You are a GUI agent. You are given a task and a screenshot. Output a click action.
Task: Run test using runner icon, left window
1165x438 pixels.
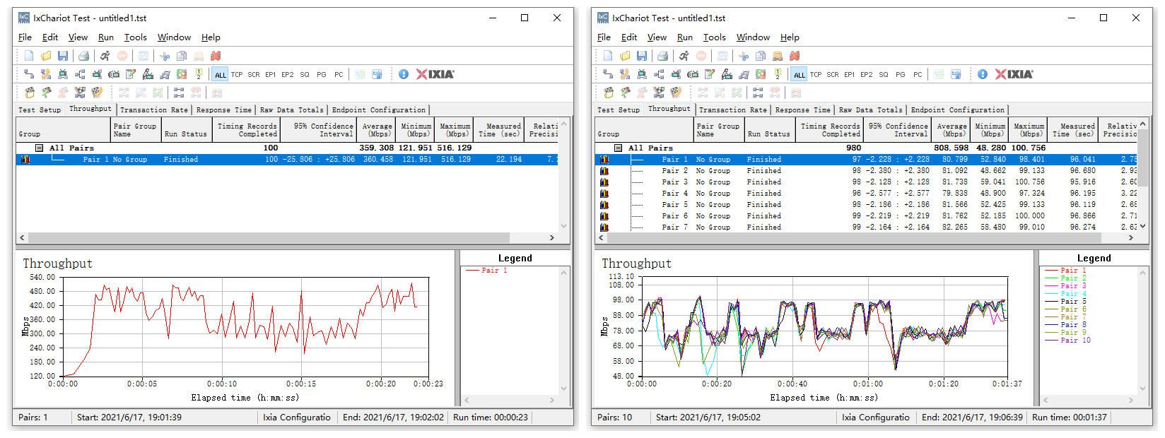[x=105, y=56]
